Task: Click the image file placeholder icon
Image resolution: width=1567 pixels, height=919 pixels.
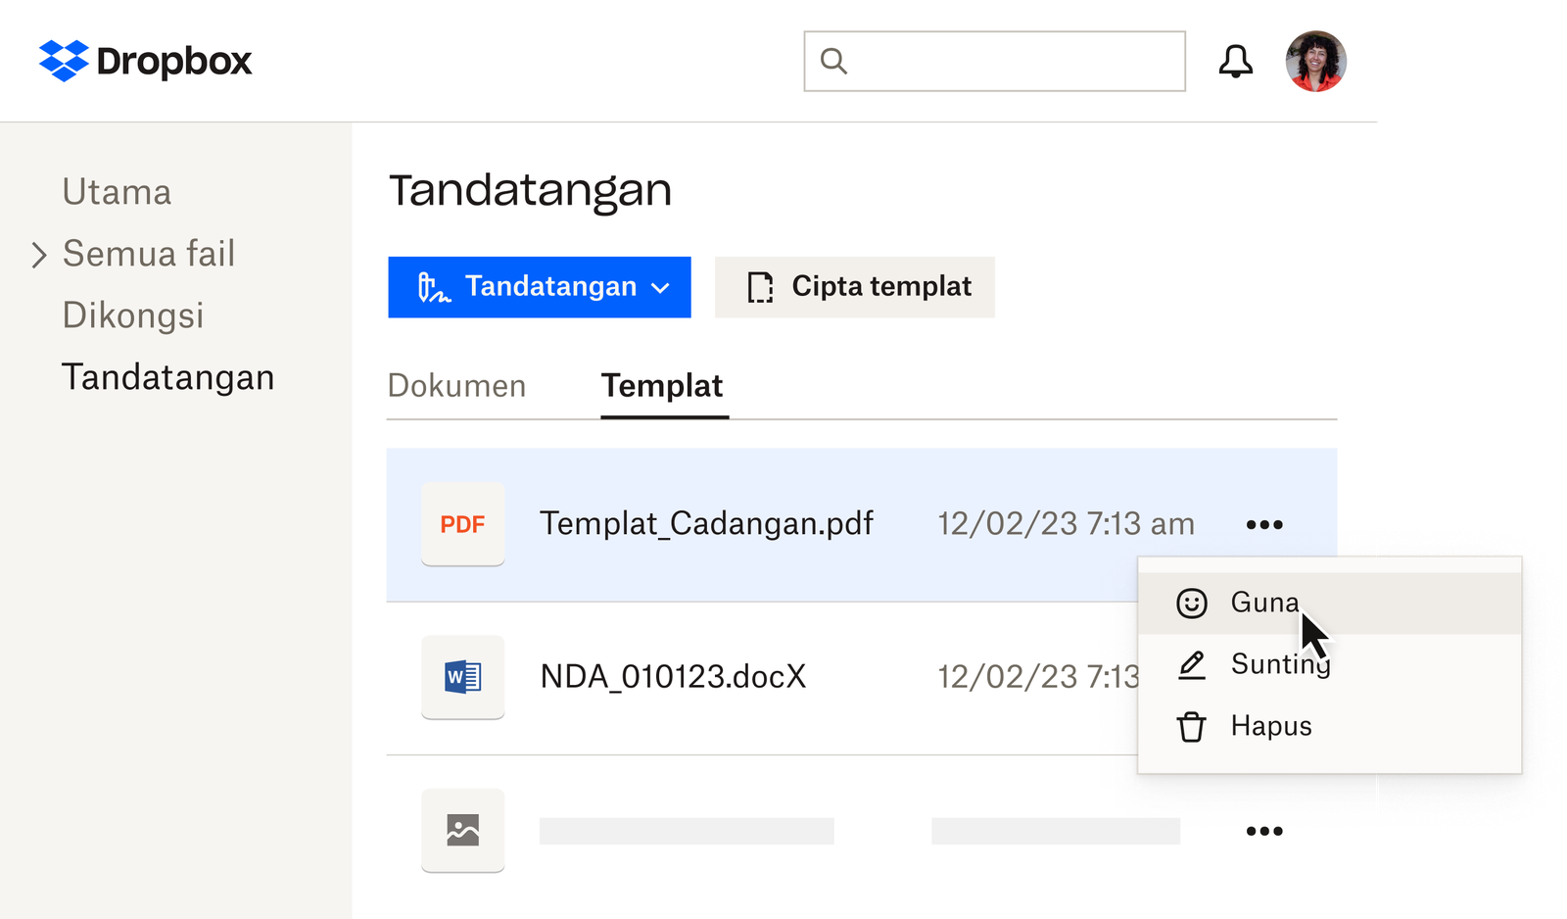Action: [x=462, y=830]
